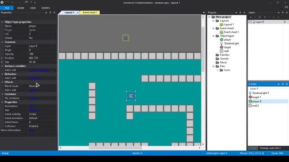Collapse the Files folder
This screenshot has width=289, height=162.
(x=213, y=66)
